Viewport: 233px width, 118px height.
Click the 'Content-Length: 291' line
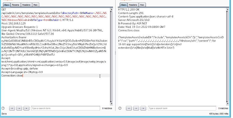point(131,13)
